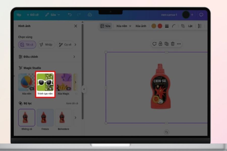The width and height of the screenshot is (227, 151).
Task: Open the three-dot more options icon
Action: click(179, 44)
